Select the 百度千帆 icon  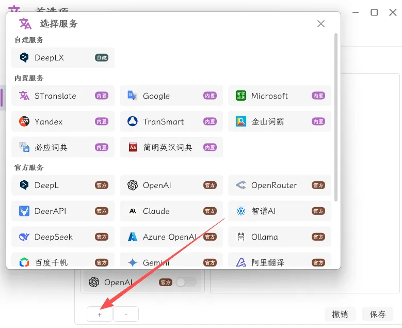point(24,262)
